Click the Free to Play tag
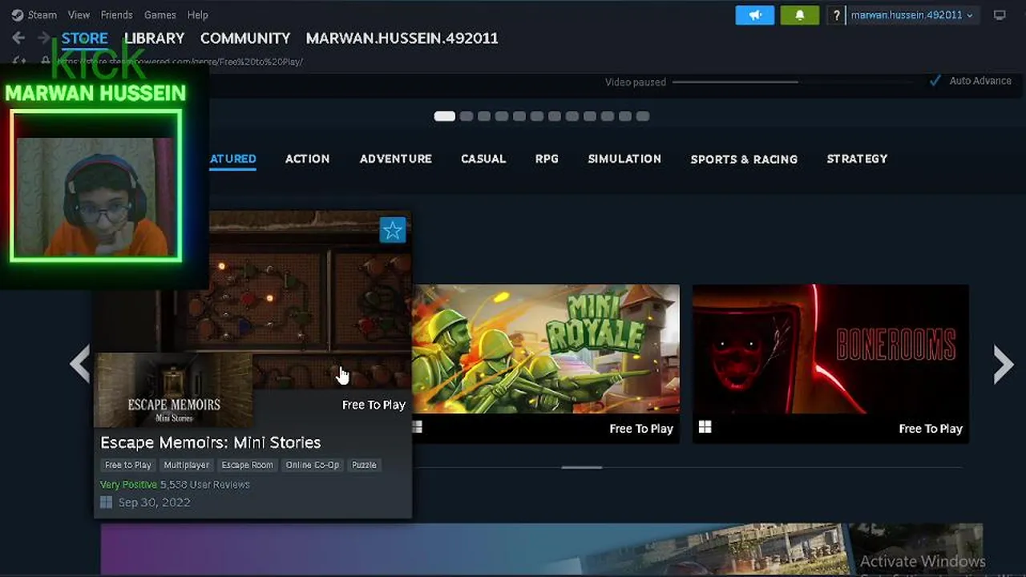 pyautogui.click(x=128, y=465)
